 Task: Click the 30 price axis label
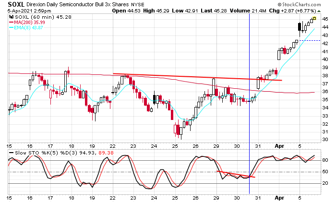click(325, 140)
